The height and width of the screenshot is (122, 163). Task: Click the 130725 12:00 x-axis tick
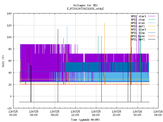pos(75,113)
